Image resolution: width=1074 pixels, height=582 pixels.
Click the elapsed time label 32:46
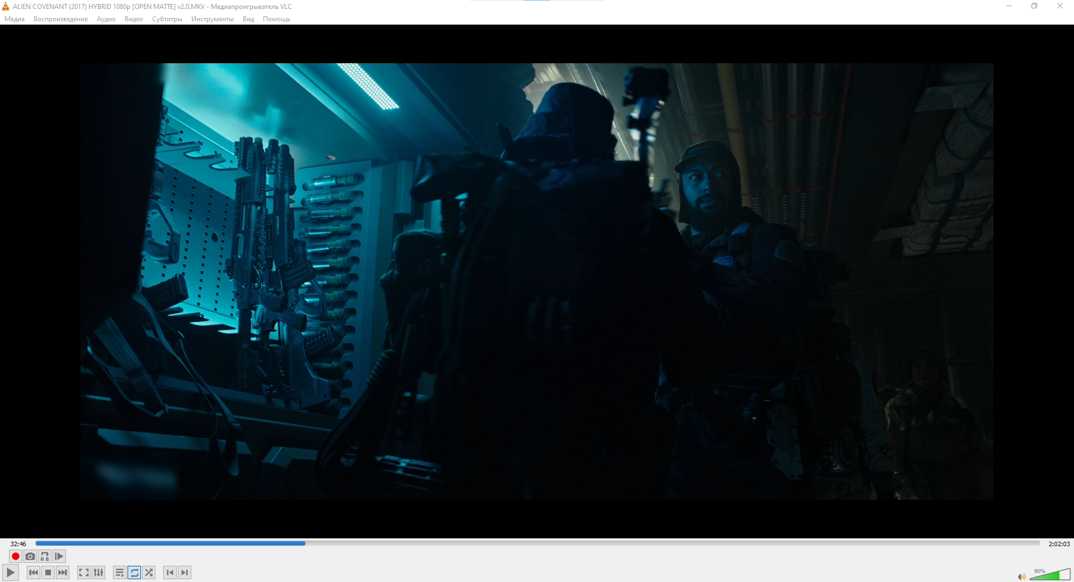pos(18,544)
